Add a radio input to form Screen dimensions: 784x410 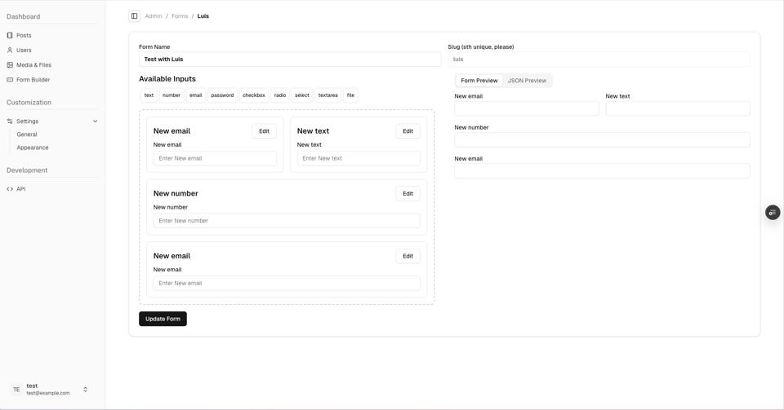pyautogui.click(x=280, y=95)
